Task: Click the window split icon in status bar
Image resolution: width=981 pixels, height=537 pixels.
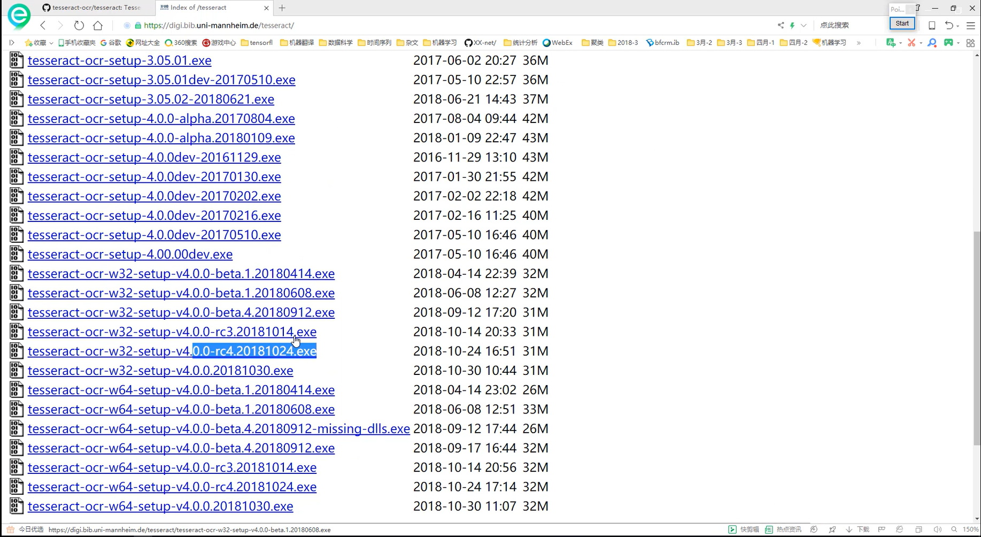Action: tap(918, 530)
